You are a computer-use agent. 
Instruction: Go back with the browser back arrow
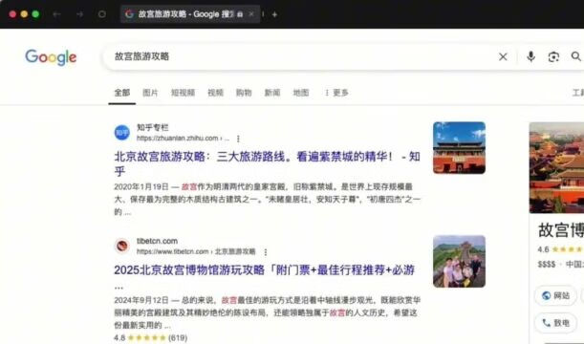[x=56, y=14]
